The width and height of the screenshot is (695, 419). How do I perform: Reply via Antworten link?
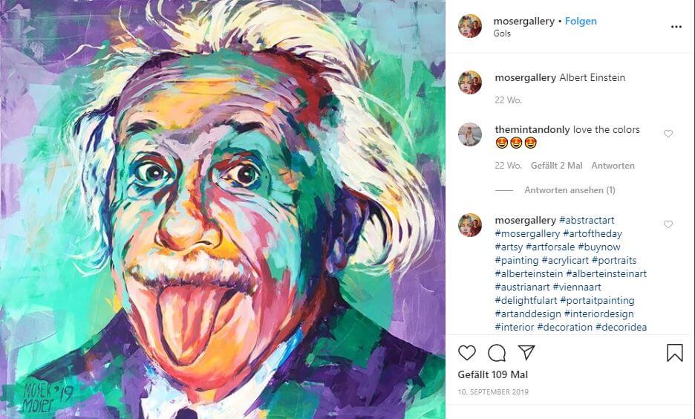(x=613, y=166)
